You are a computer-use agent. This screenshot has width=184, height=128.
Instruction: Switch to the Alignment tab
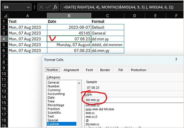71,70
